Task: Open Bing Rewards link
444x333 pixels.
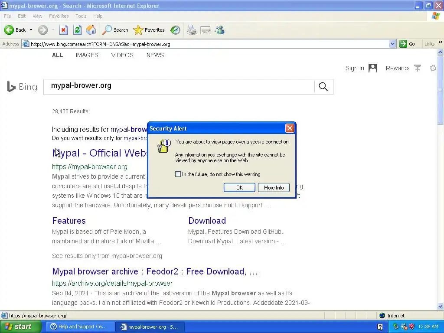Action: pos(398,68)
